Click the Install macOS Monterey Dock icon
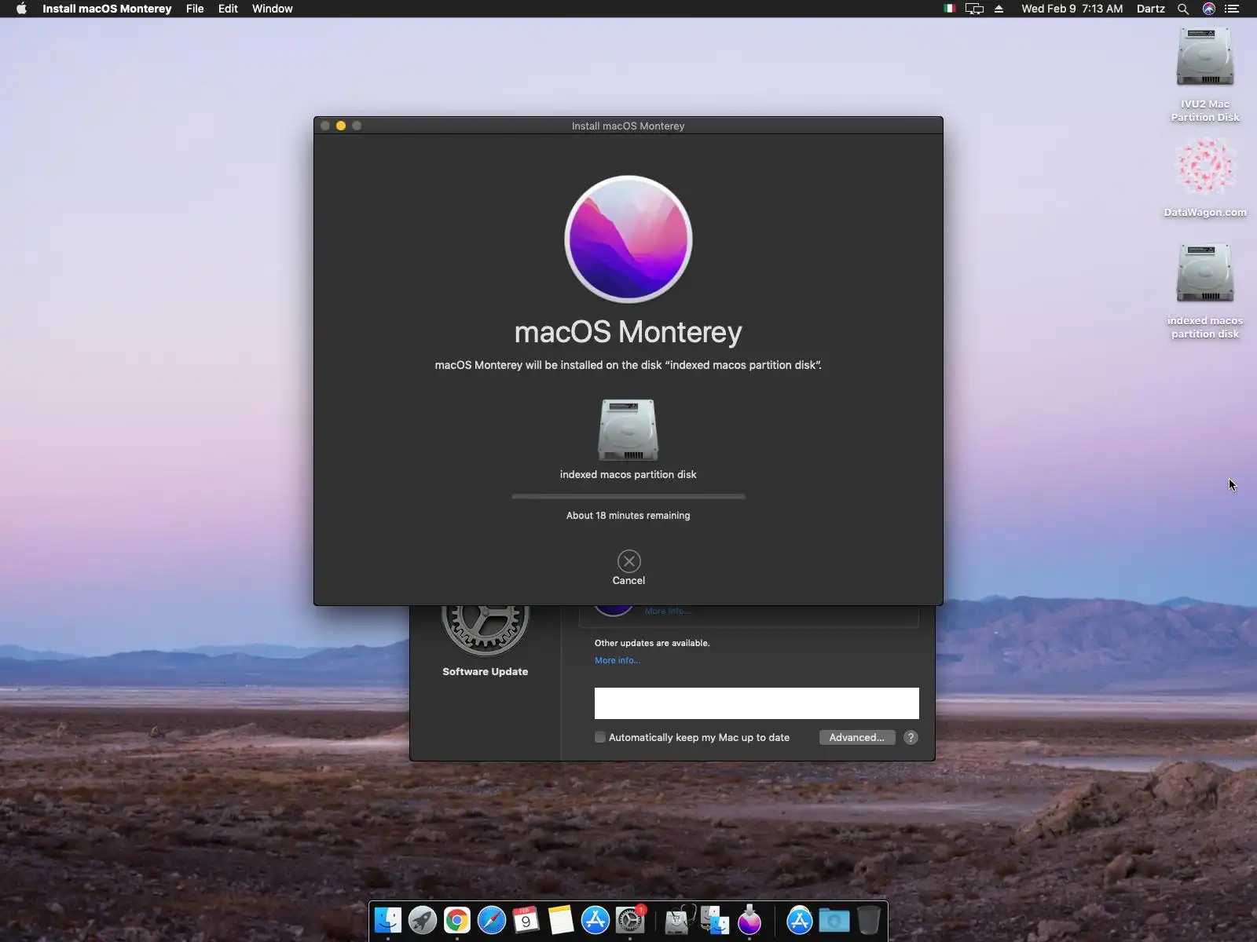1257x942 pixels. coord(749,920)
